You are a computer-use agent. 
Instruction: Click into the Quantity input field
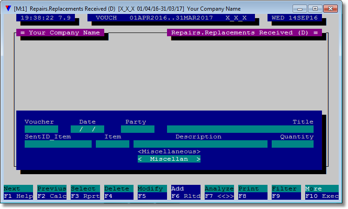tap(293, 144)
